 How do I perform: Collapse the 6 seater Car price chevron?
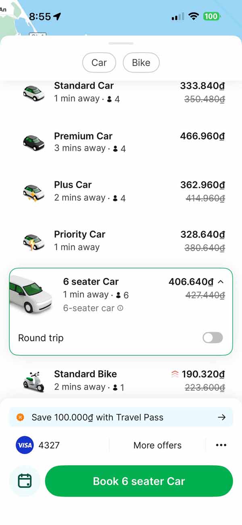point(221,282)
